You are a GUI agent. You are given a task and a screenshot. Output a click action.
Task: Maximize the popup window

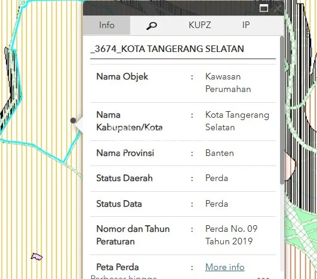264,8
